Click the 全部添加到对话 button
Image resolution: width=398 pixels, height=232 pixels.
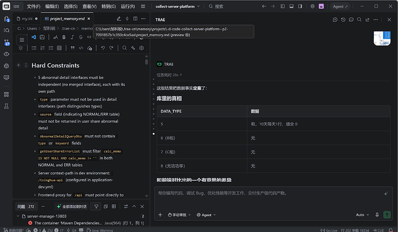(72, 207)
